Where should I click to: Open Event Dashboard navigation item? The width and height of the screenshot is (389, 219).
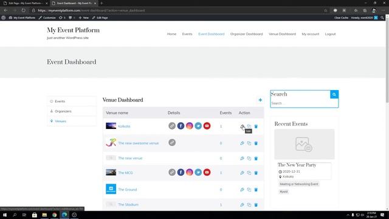click(211, 34)
